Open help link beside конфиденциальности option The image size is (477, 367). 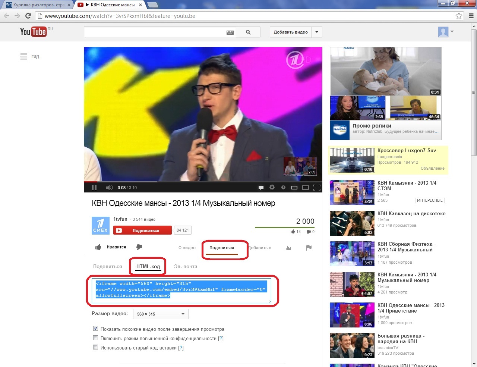pos(221,338)
